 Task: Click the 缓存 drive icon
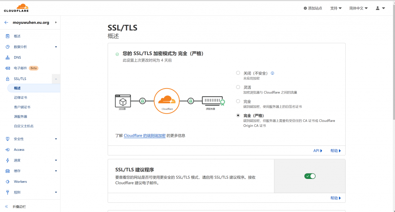pyautogui.click(x=8, y=171)
